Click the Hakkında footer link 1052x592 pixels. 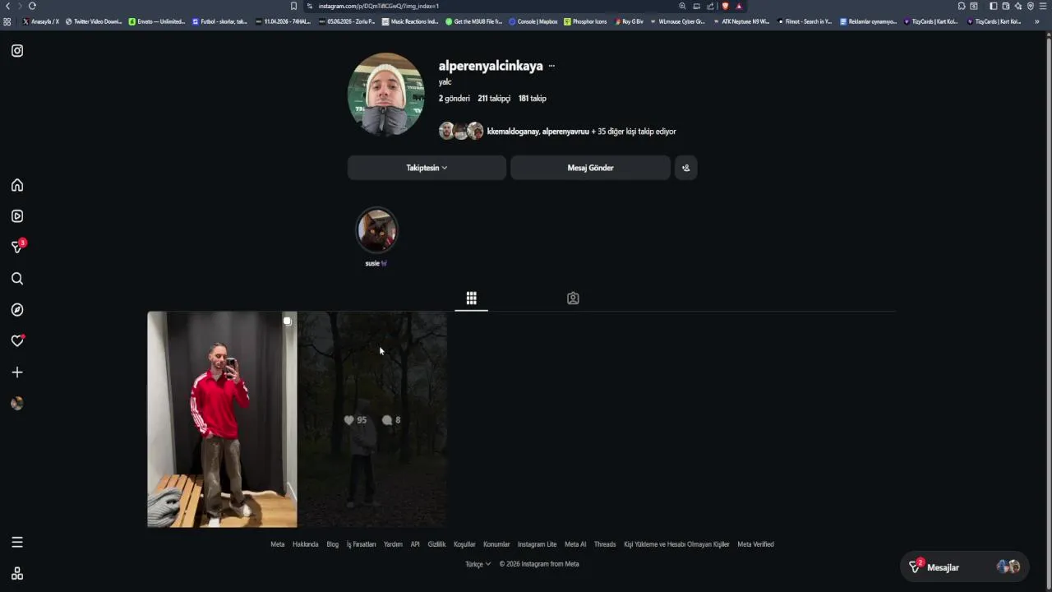[305, 544]
